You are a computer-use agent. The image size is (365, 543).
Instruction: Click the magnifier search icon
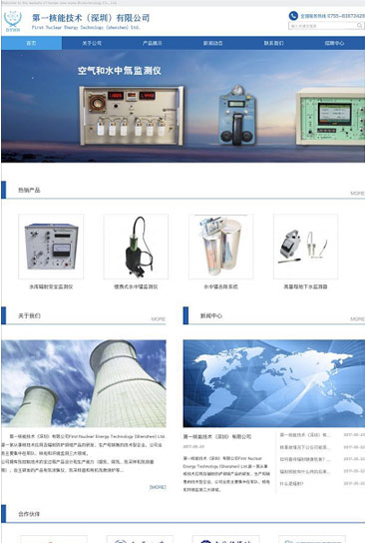coord(359,26)
